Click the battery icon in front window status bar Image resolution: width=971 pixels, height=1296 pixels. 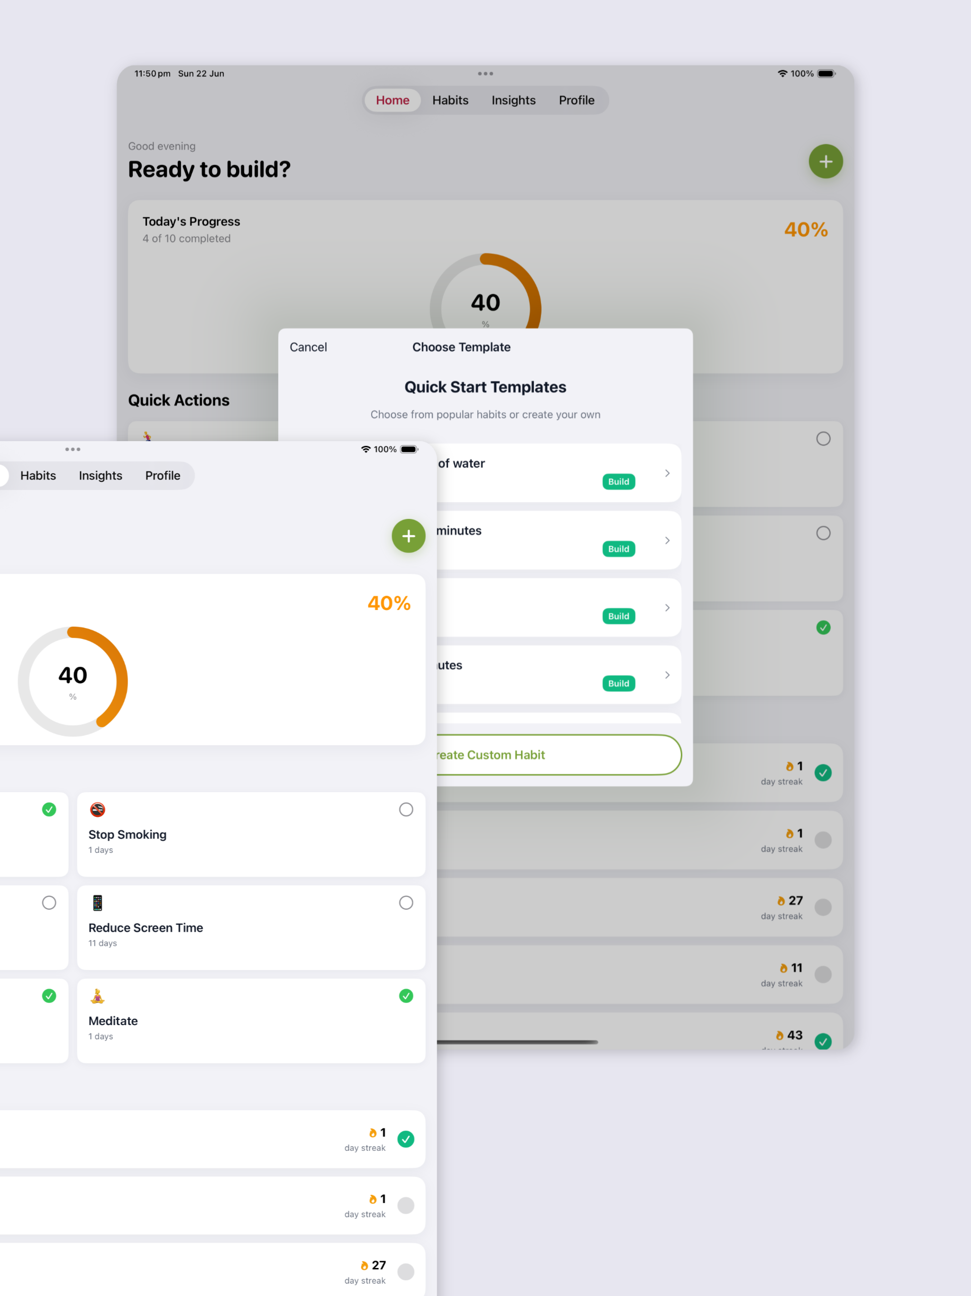[x=409, y=449]
